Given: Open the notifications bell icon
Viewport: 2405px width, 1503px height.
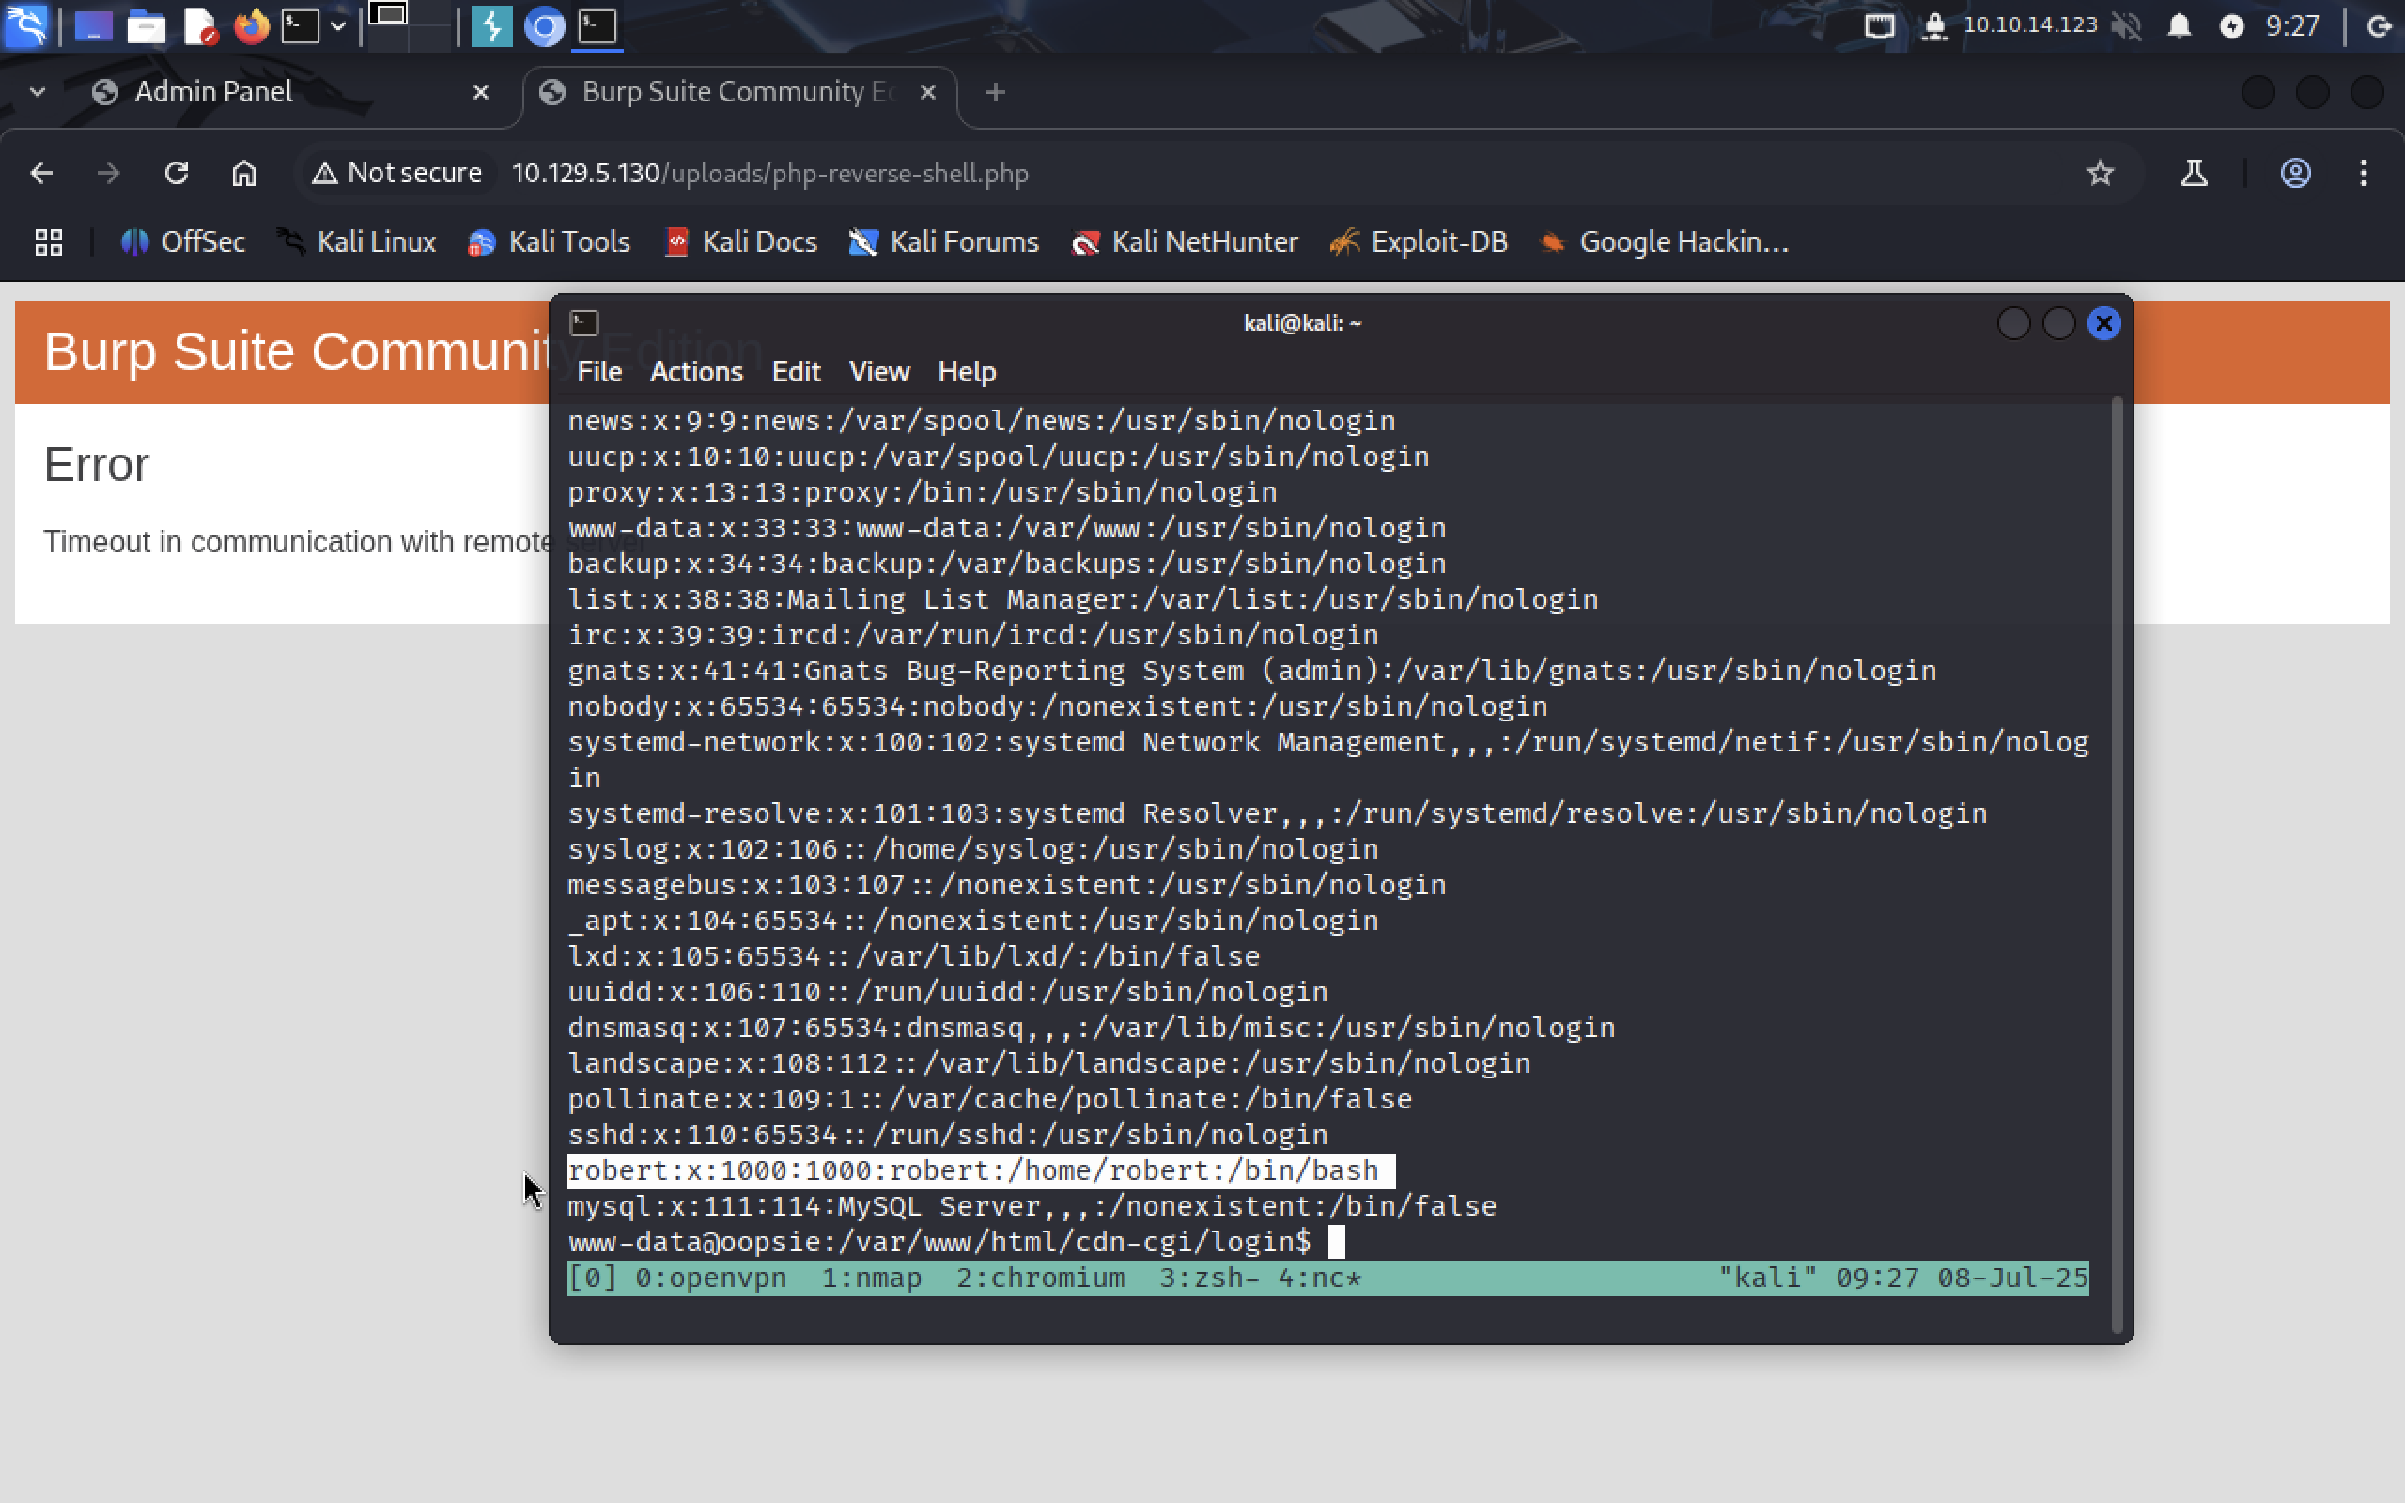Looking at the screenshot, I should [2179, 26].
